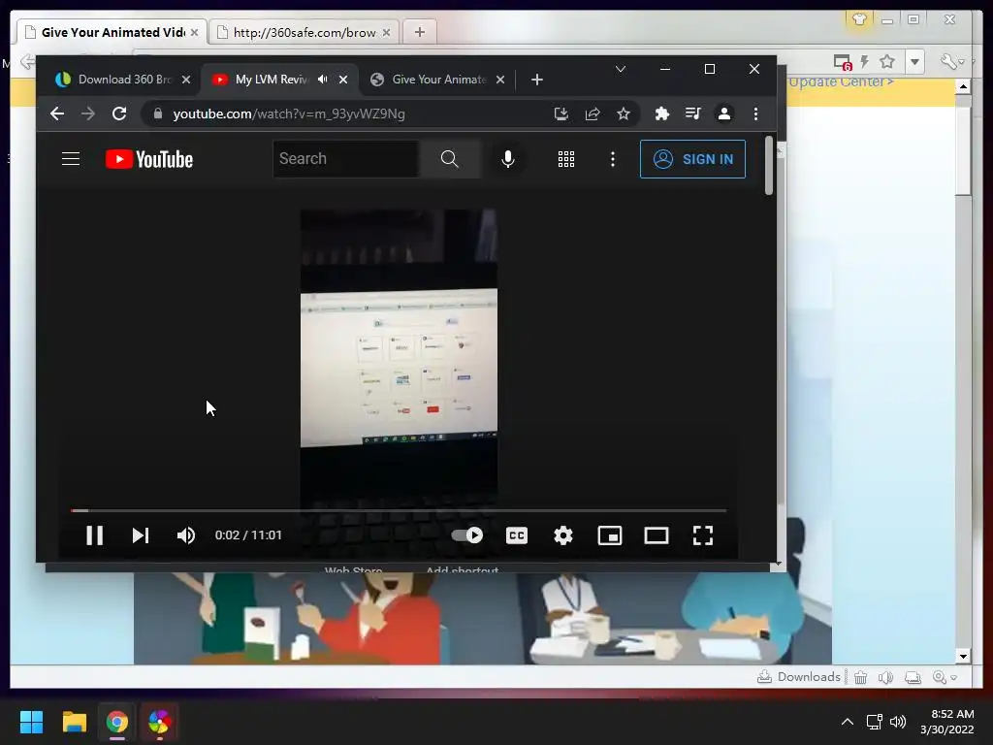The width and height of the screenshot is (993, 745).
Task: Click the SIGN IN button
Action: pyautogui.click(x=692, y=159)
